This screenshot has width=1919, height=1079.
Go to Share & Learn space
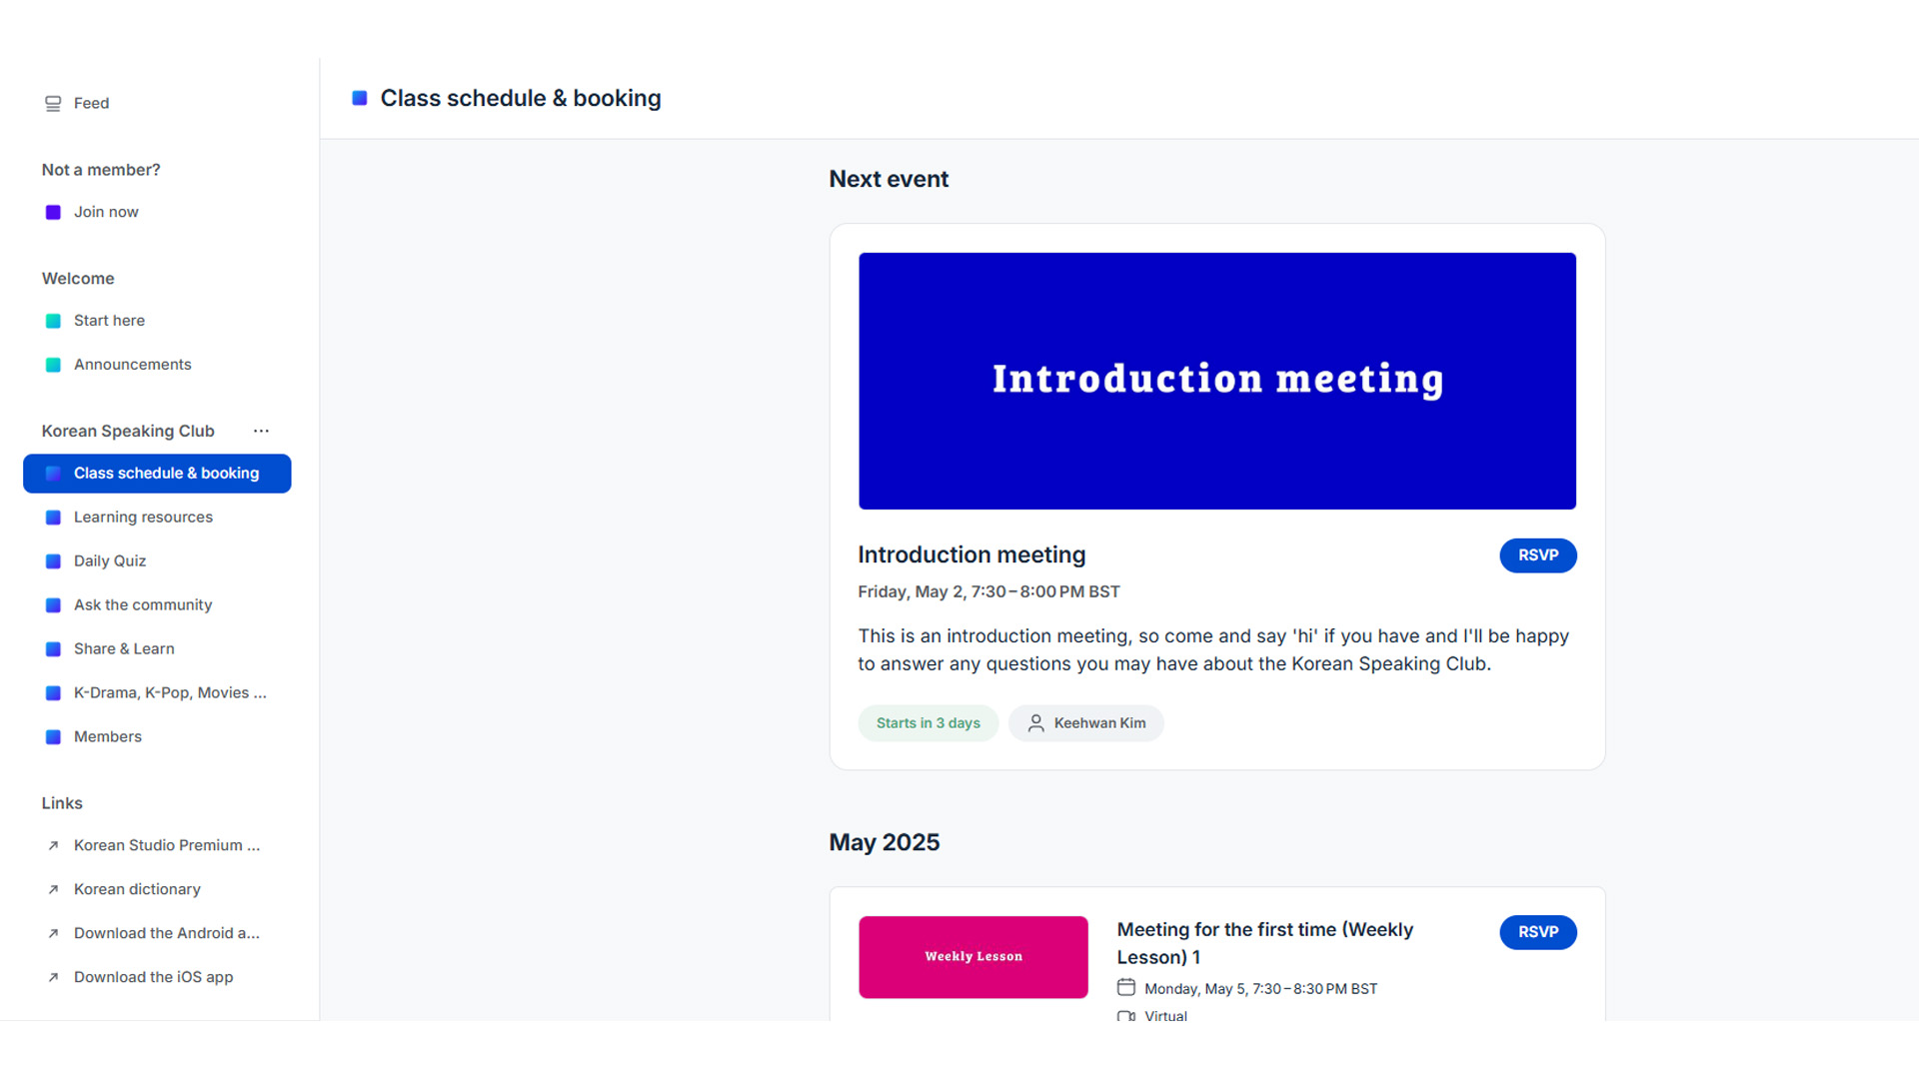pos(124,649)
